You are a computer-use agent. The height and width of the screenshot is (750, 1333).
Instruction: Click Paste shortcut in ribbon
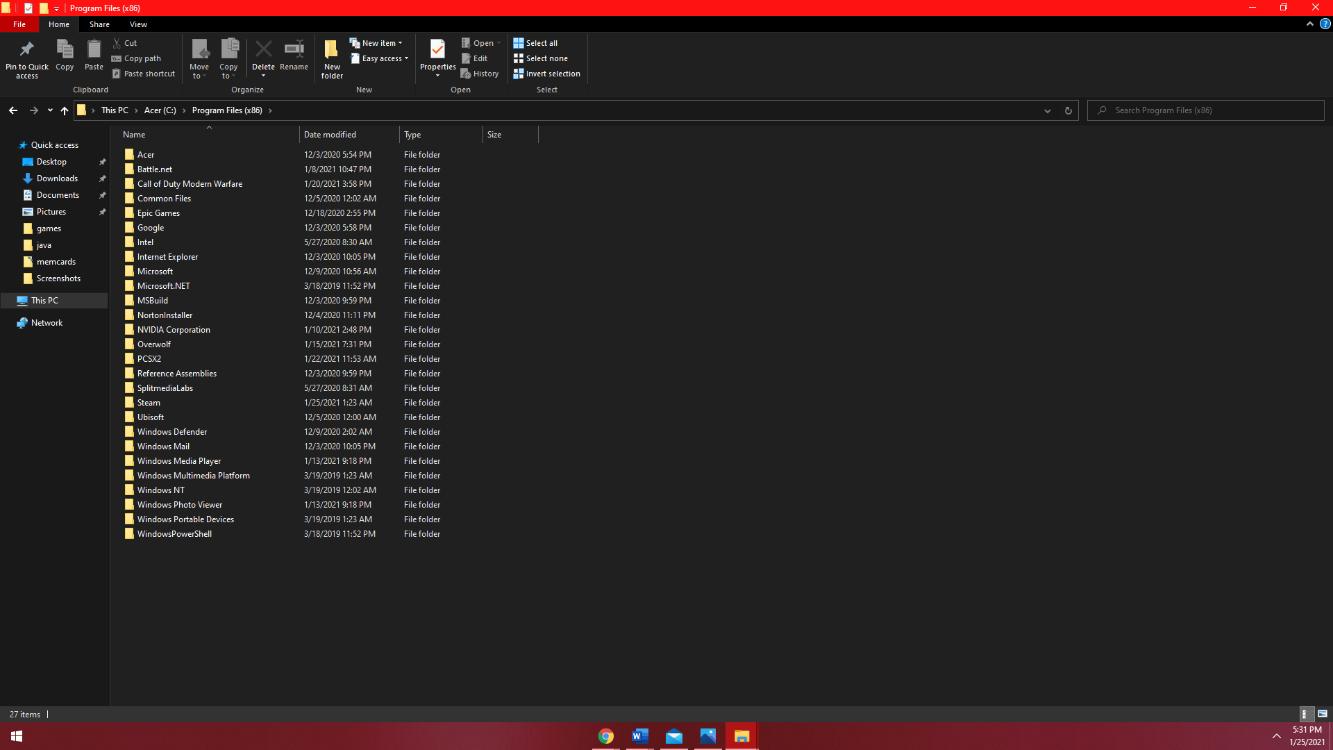coord(144,74)
